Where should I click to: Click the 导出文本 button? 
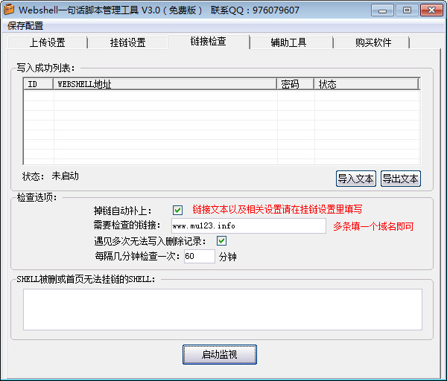(x=401, y=179)
